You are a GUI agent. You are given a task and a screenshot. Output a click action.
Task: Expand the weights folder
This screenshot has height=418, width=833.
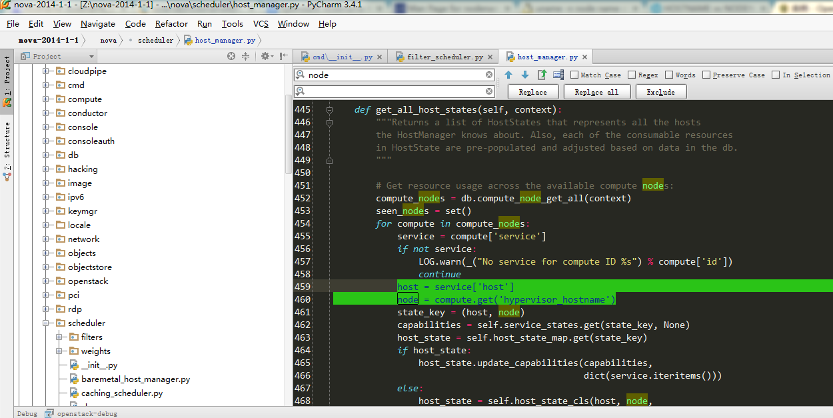(59, 351)
